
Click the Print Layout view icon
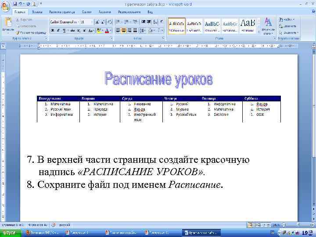pyautogui.click(x=250, y=225)
